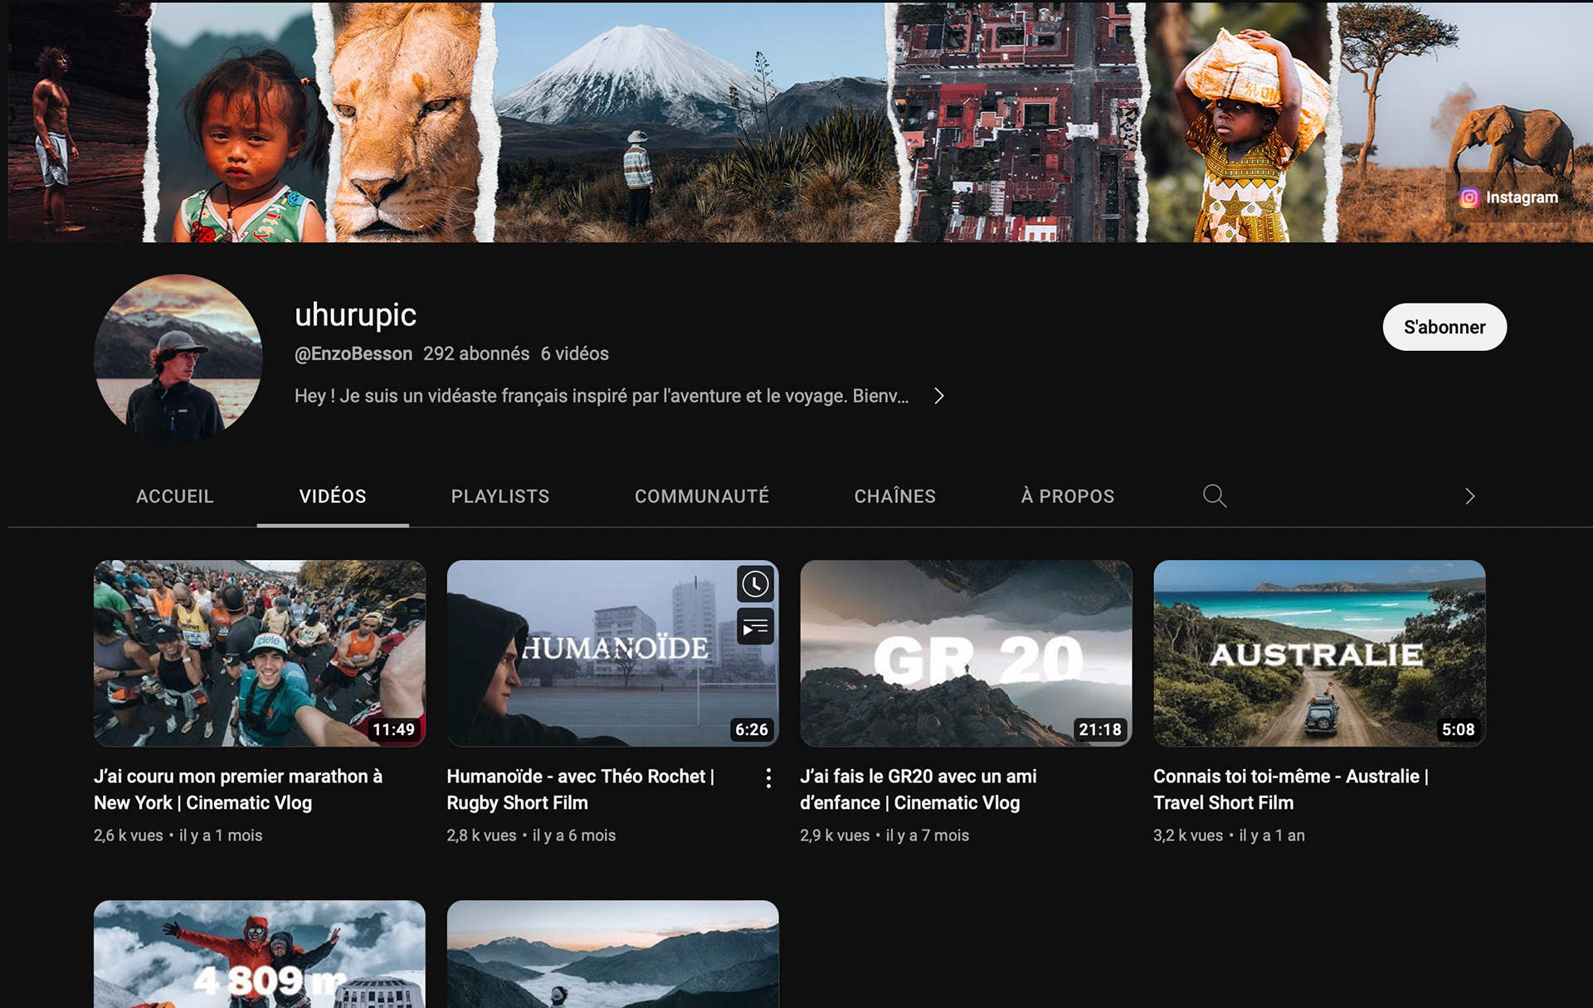The width and height of the screenshot is (1593, 1008).
Task: Click the title 'Connais toi toi-même - Australie'
Action: point(1291,790)
